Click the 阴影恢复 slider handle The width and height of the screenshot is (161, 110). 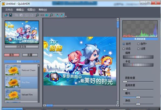125,82
